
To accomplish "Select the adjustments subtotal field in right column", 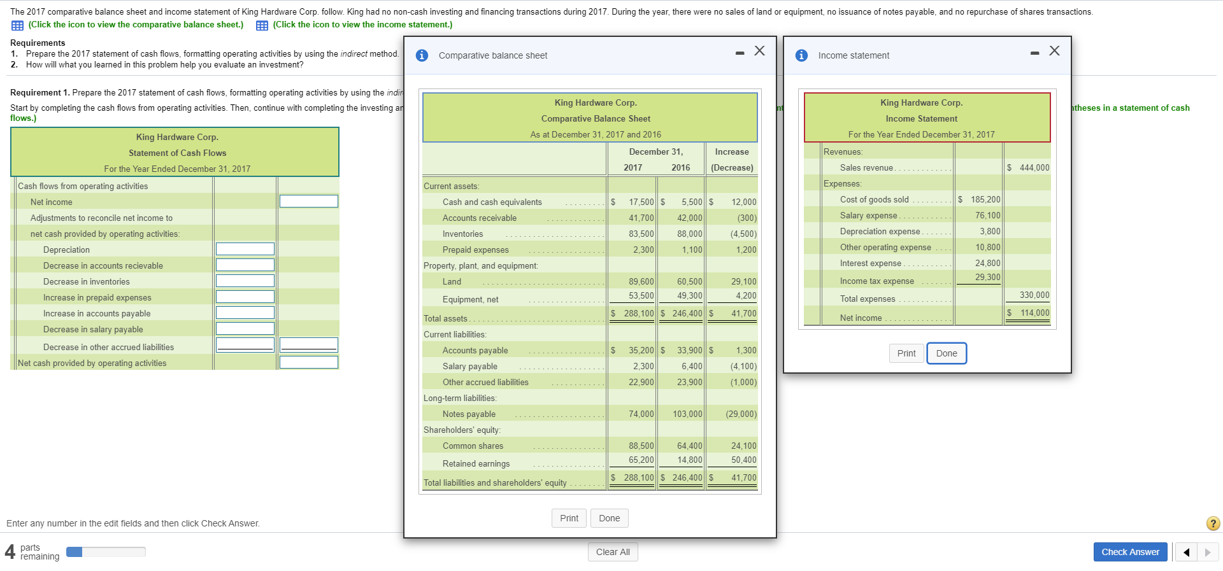I will click(309, 344).
